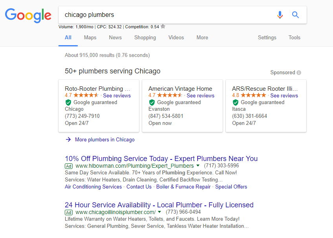Screen dimensions: 333x238
Task: Expand the hlbowman.com ad URL dropdown arrow
Action: tap(198, 166)
